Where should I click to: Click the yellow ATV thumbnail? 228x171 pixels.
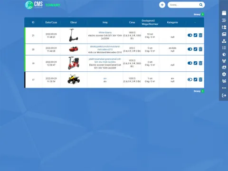(x=74, y=79)
